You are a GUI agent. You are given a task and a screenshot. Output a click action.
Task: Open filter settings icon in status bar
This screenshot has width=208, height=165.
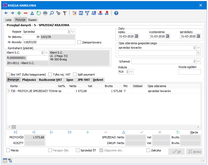pos(10,161)
